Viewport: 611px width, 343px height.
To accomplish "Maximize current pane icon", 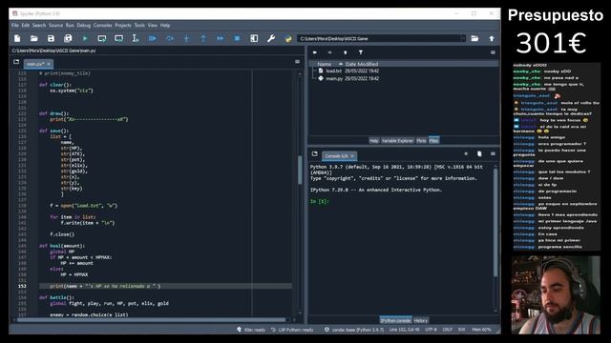I will (254, 38).
